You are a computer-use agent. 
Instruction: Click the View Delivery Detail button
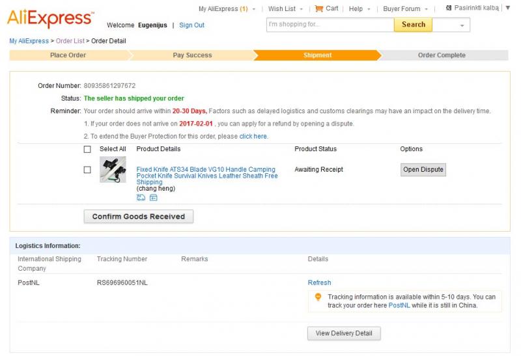(344, 333)
